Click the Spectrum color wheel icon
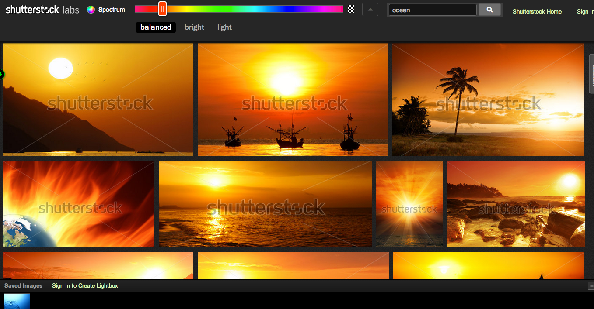Viewport: 594px width, 309px height. 91,10
